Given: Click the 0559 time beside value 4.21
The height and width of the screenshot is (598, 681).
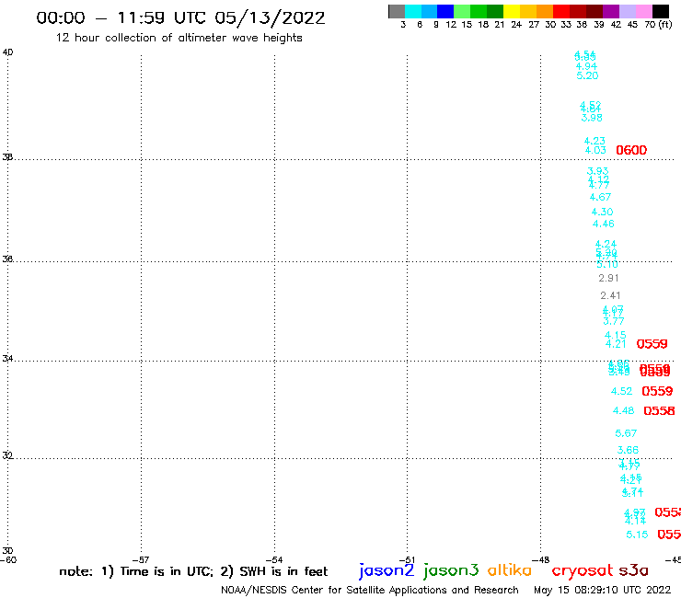Looking at the screenshot, I should pos(652,344).
